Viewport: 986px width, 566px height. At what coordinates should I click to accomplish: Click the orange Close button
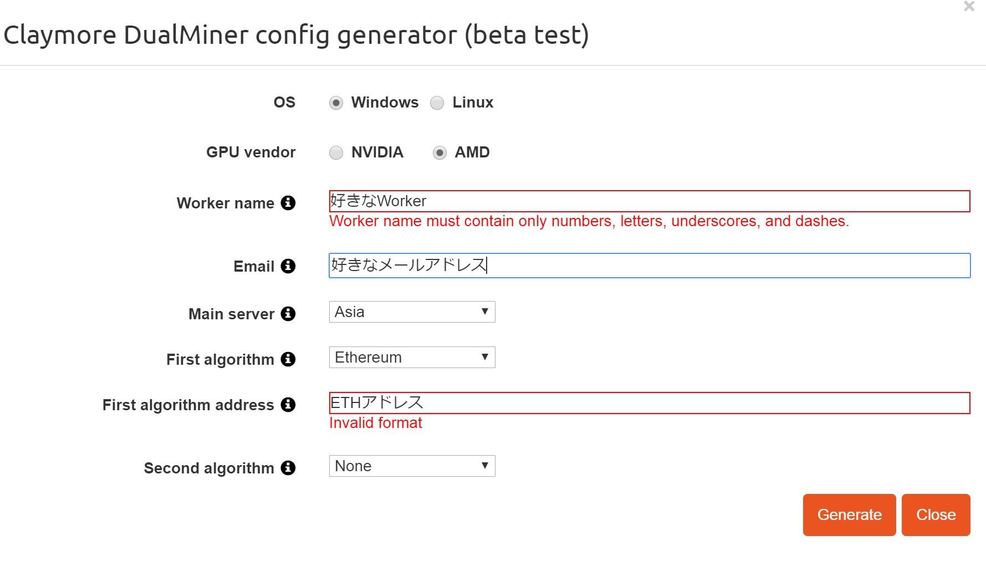coord(936,515)
